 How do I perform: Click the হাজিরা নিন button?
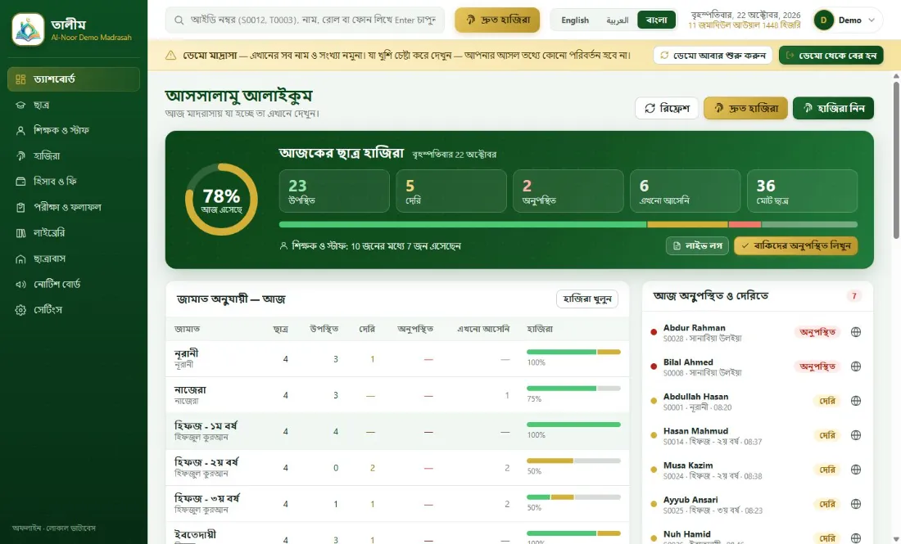pyautogui.click(x=833, y=108)
